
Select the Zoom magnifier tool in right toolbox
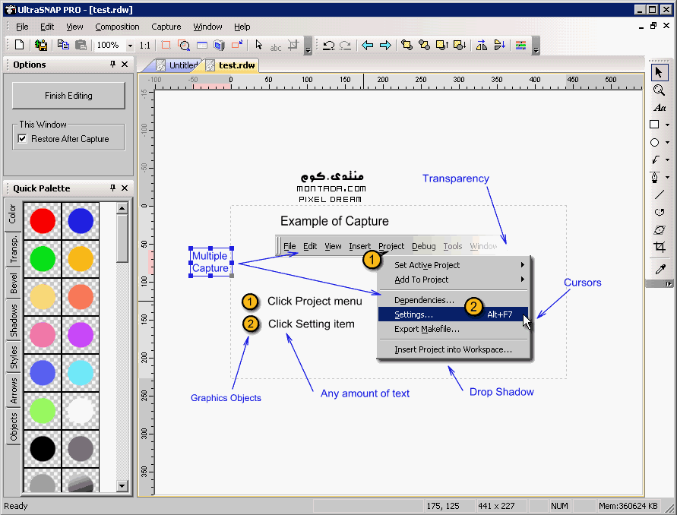tap(659, 90)
